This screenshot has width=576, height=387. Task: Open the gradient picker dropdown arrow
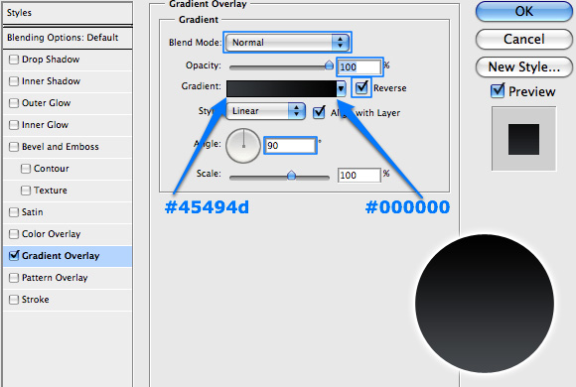pos(341,88)
